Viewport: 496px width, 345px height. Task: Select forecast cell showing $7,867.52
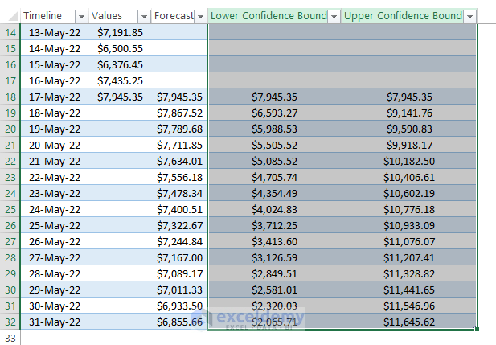179,113
